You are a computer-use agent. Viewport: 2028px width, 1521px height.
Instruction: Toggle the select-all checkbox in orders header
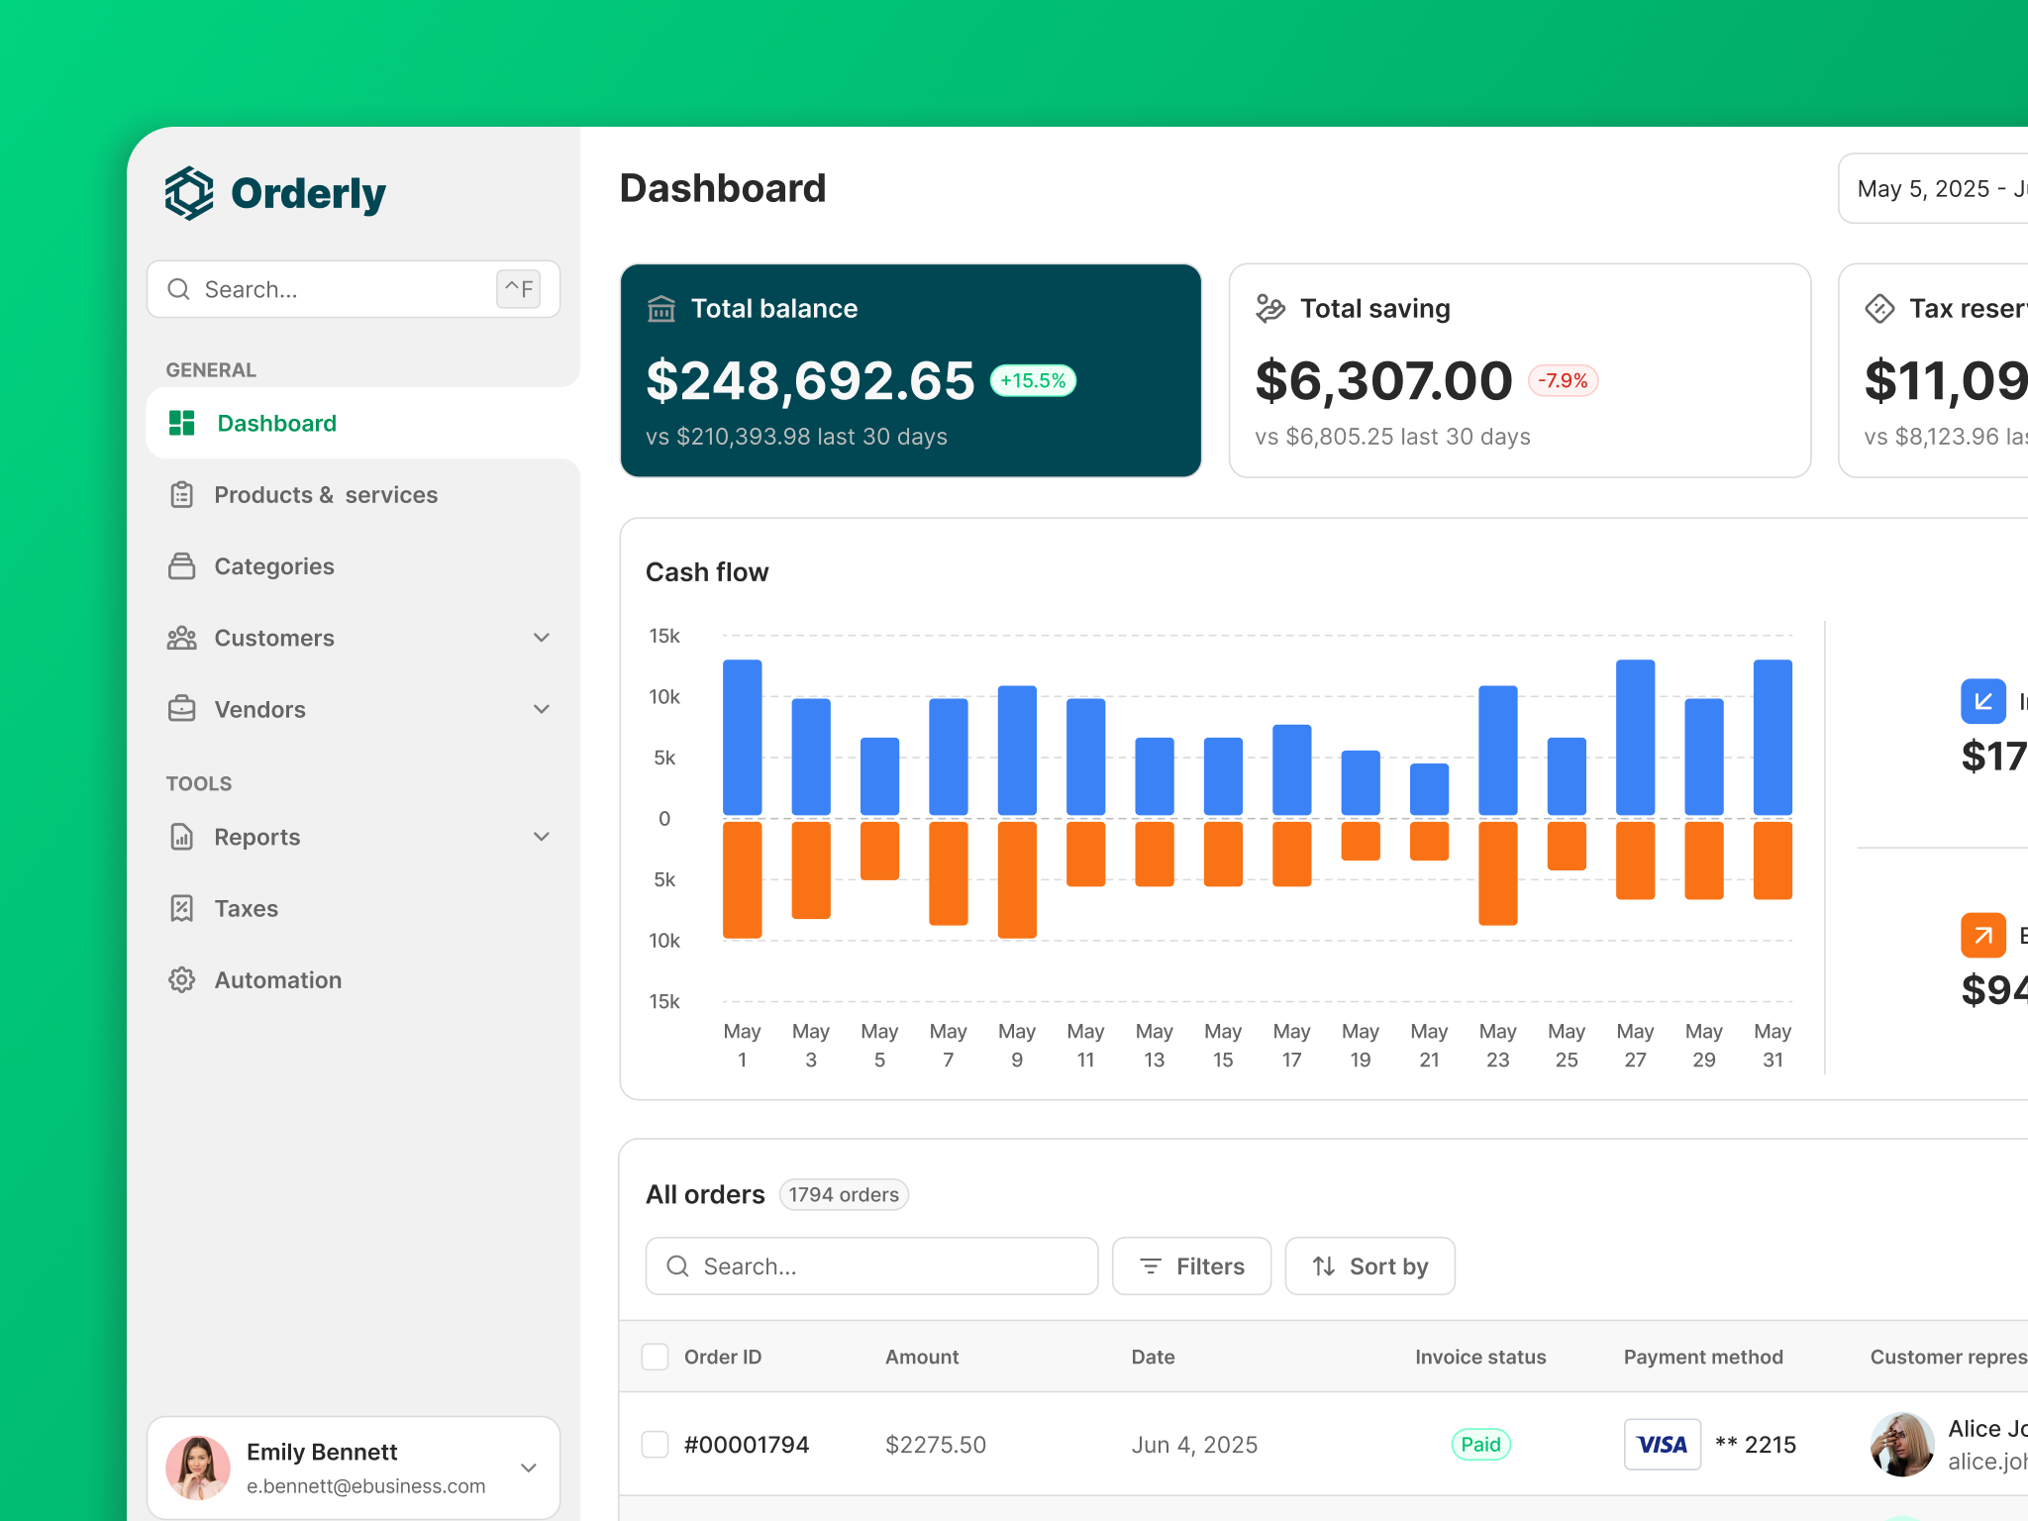coord(656,1357)
